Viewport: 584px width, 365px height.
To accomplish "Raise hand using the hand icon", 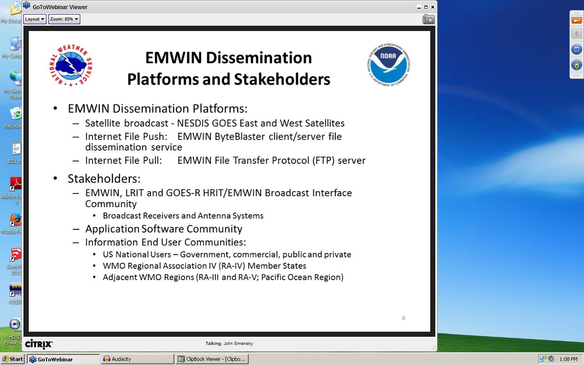I will tap(577, 65).
